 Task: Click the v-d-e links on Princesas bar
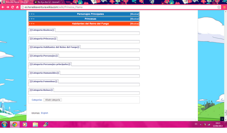32,19
